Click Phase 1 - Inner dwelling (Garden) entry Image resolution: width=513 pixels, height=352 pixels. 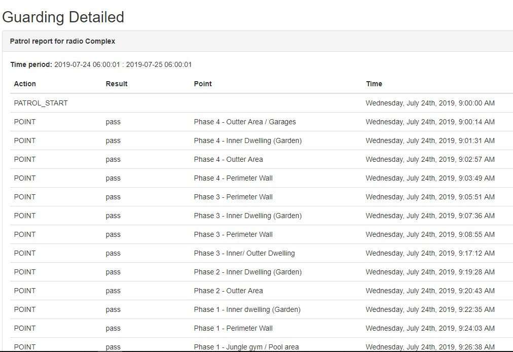coord(247,309)
